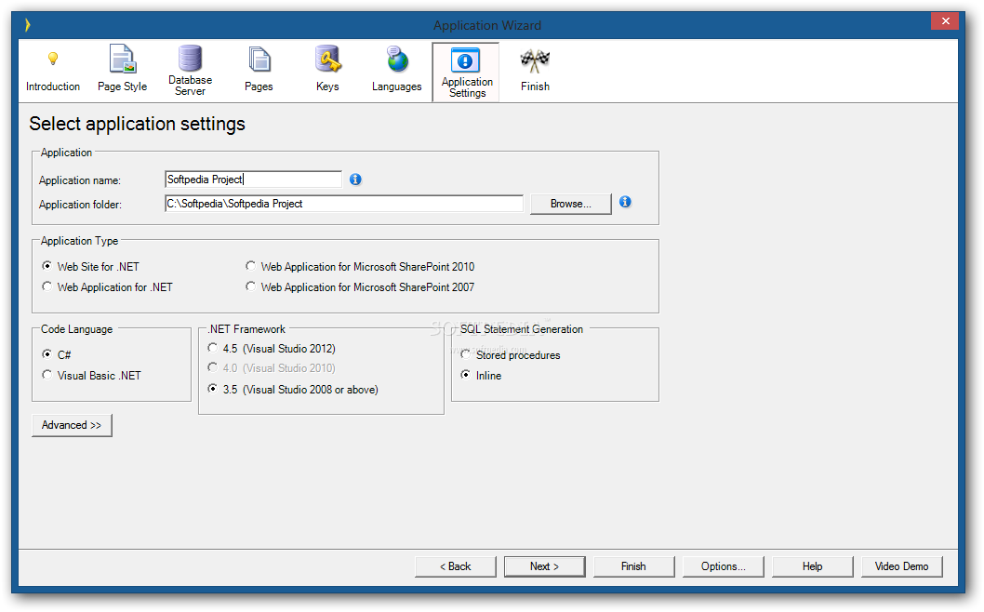Viewport: 984px width, 612px height.
Task: Click the bottom Finish button
Action: point(633,566)
